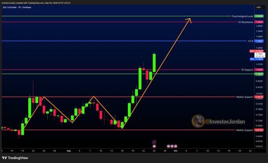This screenshot has width=268, height=163.
Task: Click the 1.3500 price axis value
Action: 259,31
